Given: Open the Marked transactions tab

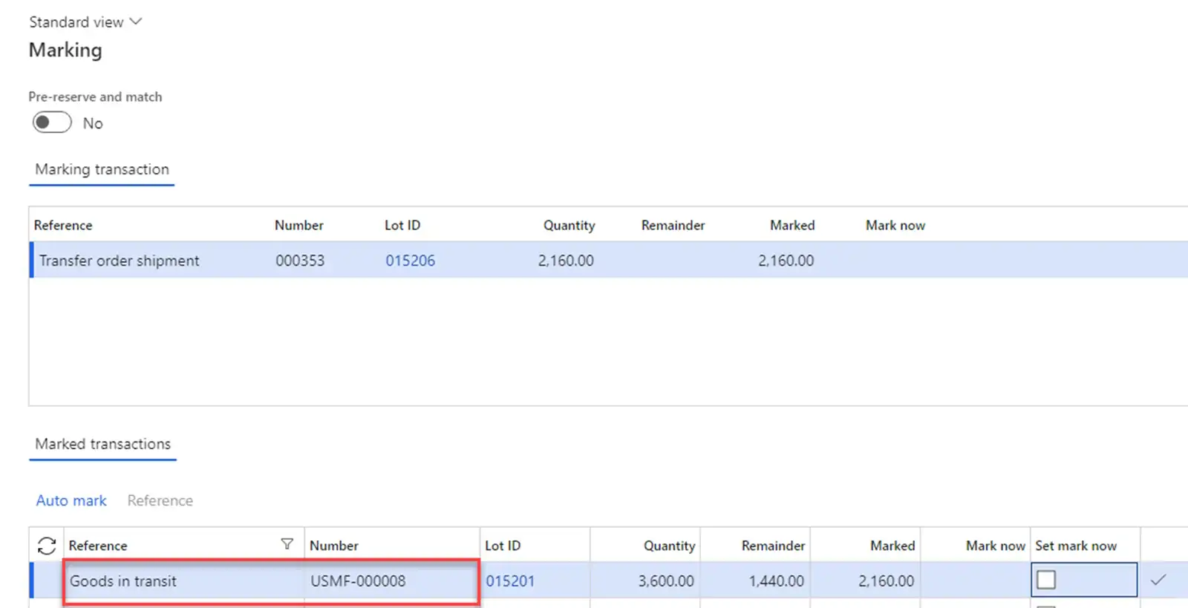Looking at the screenshot, I should tap(102, 444).
